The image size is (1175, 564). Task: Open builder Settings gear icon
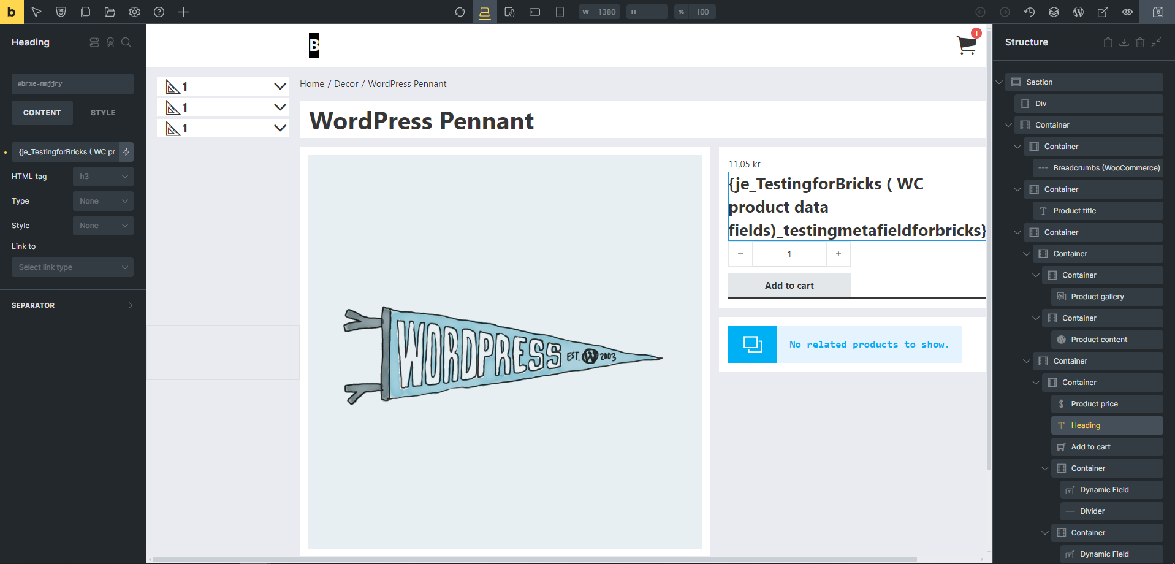click(x=134, y=12)
